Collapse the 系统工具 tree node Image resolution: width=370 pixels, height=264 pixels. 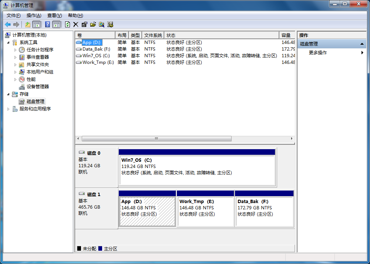(x=9, y=42)
